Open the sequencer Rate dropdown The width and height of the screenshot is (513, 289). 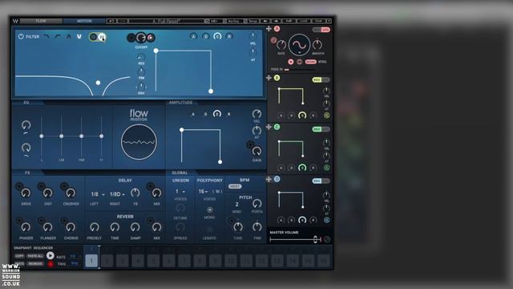(75, 256)
